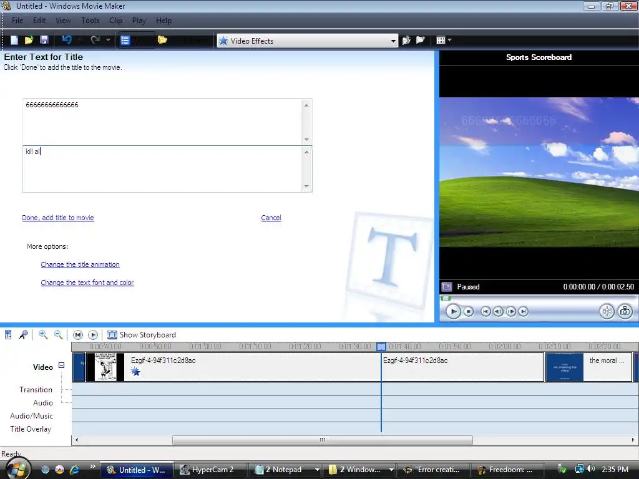Open the audio levels tool in timeline toolbar
Image resolution: width=639 pixels, height=479 pixels.
pos(8,335)
